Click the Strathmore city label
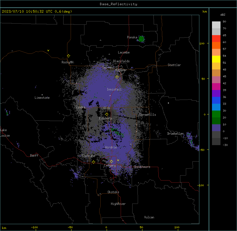This screenshot has width=237, height=231. coord(142,167)
